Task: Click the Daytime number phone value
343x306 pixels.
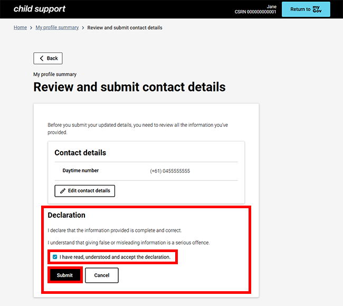Action: (x=170, y=171)
